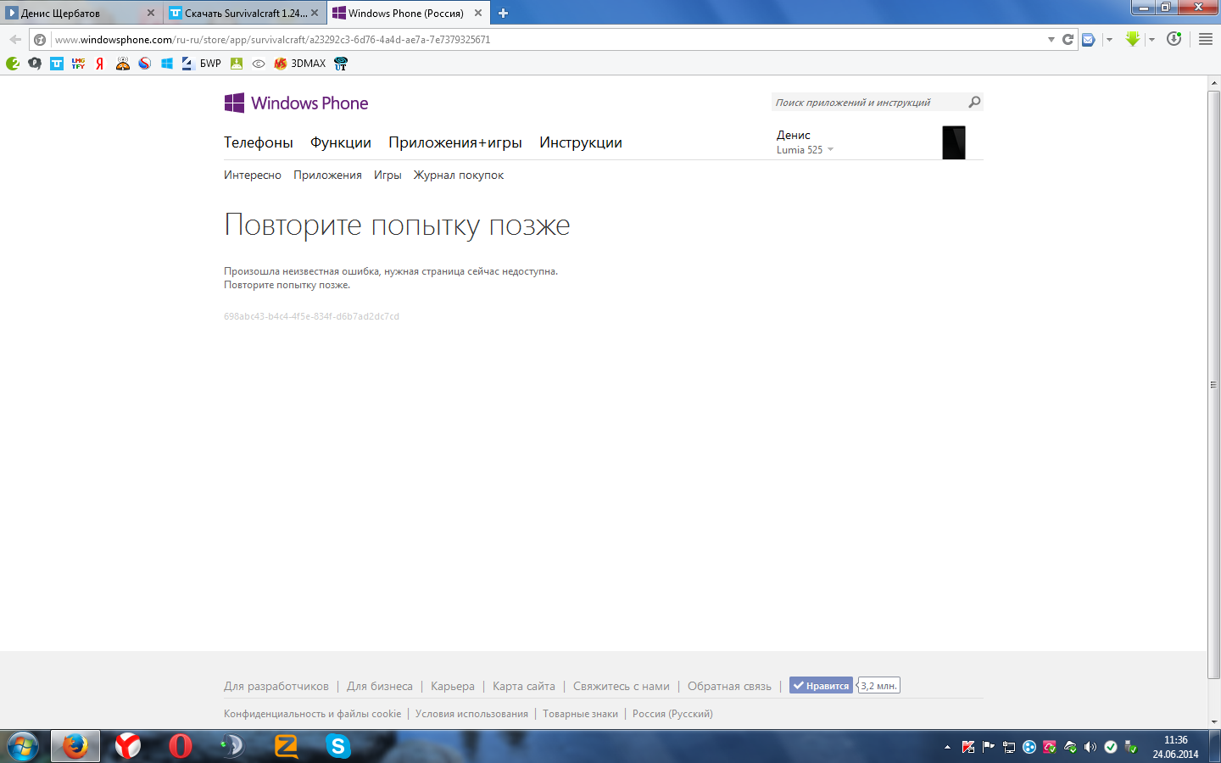This screenshot has width=1221, height=763.
Task: Open the green Android download bookmark
Action: point(237,64)
